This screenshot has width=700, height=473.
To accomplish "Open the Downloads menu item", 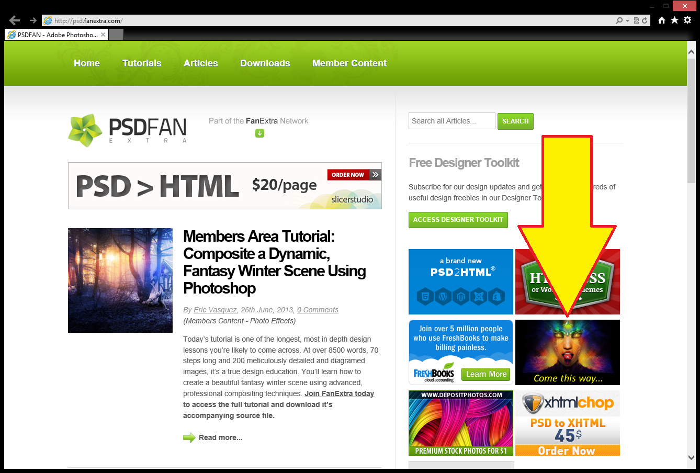I will 265,63.
